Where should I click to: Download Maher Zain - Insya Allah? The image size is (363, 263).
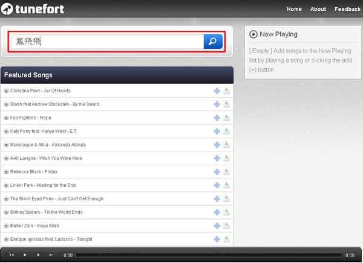[x=226, y=226]
